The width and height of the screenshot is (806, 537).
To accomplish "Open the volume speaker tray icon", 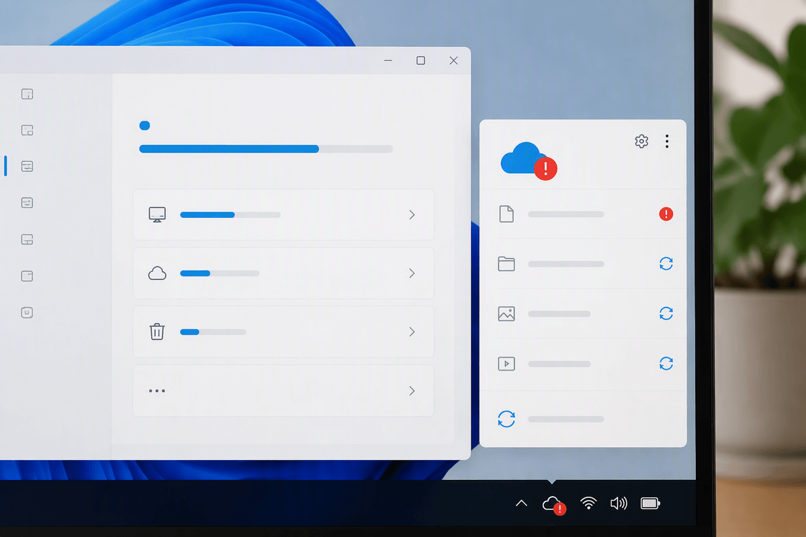I will pyautogui.click(x=619, y=503).
